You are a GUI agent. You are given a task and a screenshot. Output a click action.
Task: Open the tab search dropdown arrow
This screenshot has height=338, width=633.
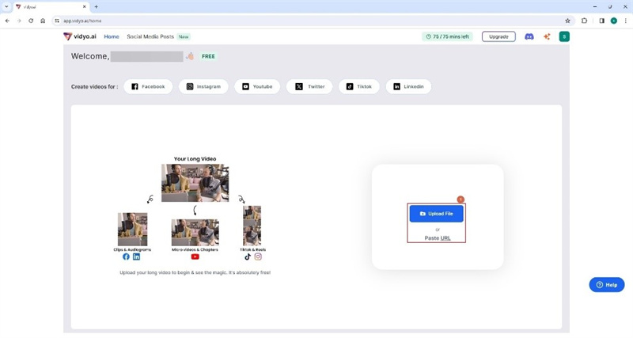pyautogui.click(x=6, y=7)
